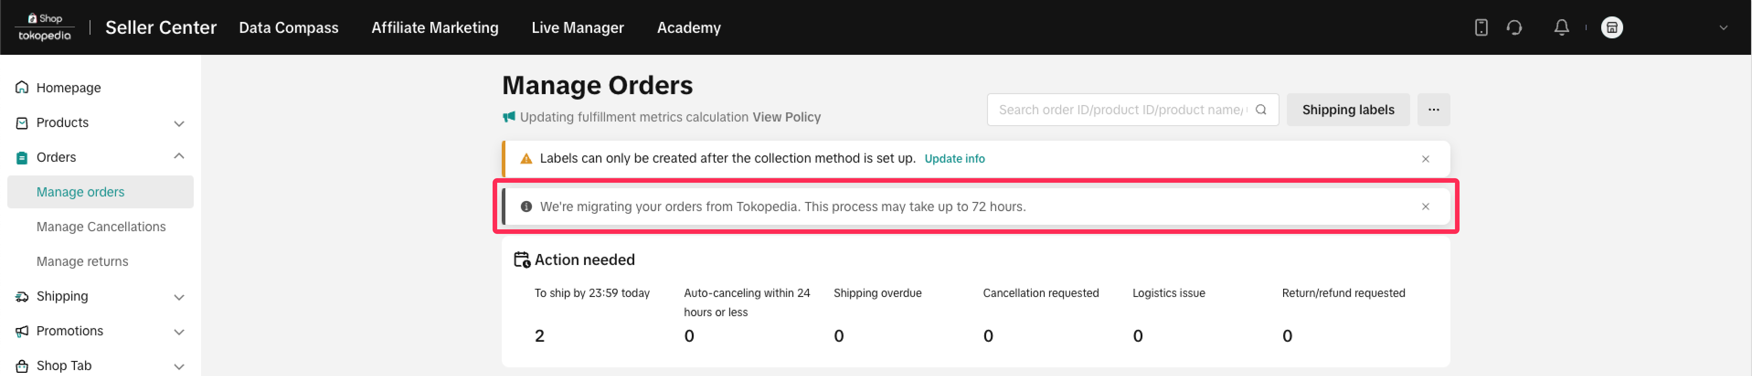Screen dimensions: 1752x376
Task: Open notifications bell icon
Action: click(1561, 28)
